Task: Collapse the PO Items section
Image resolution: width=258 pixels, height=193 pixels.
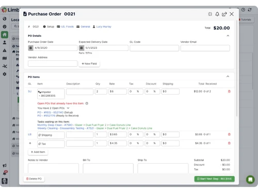Action: point(228,77)
